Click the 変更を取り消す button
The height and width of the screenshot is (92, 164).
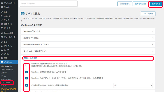click(141, 4)
